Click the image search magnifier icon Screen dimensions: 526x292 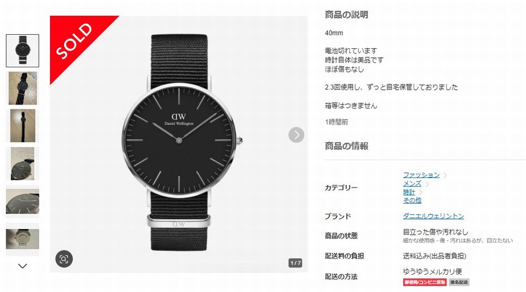click(x=64, y=259)
